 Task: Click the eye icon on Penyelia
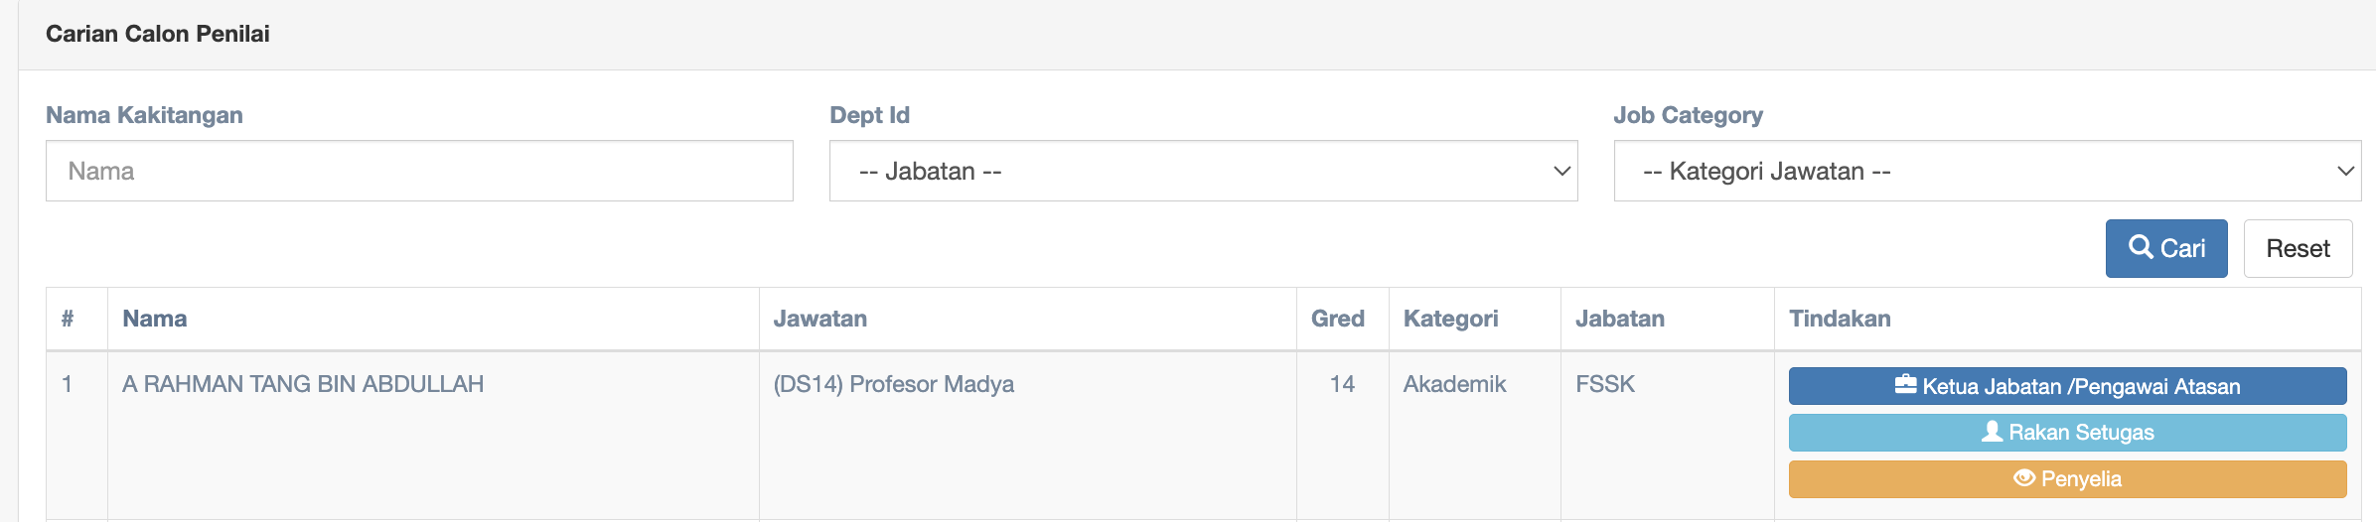point(2024,478)
